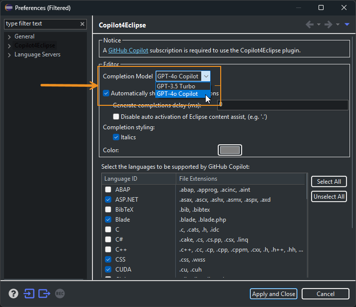The width and height of the screenshot is (356, 307).
Task: Expand the Copilot4Eclipse tree node
Action: click(x=9, y=46)
